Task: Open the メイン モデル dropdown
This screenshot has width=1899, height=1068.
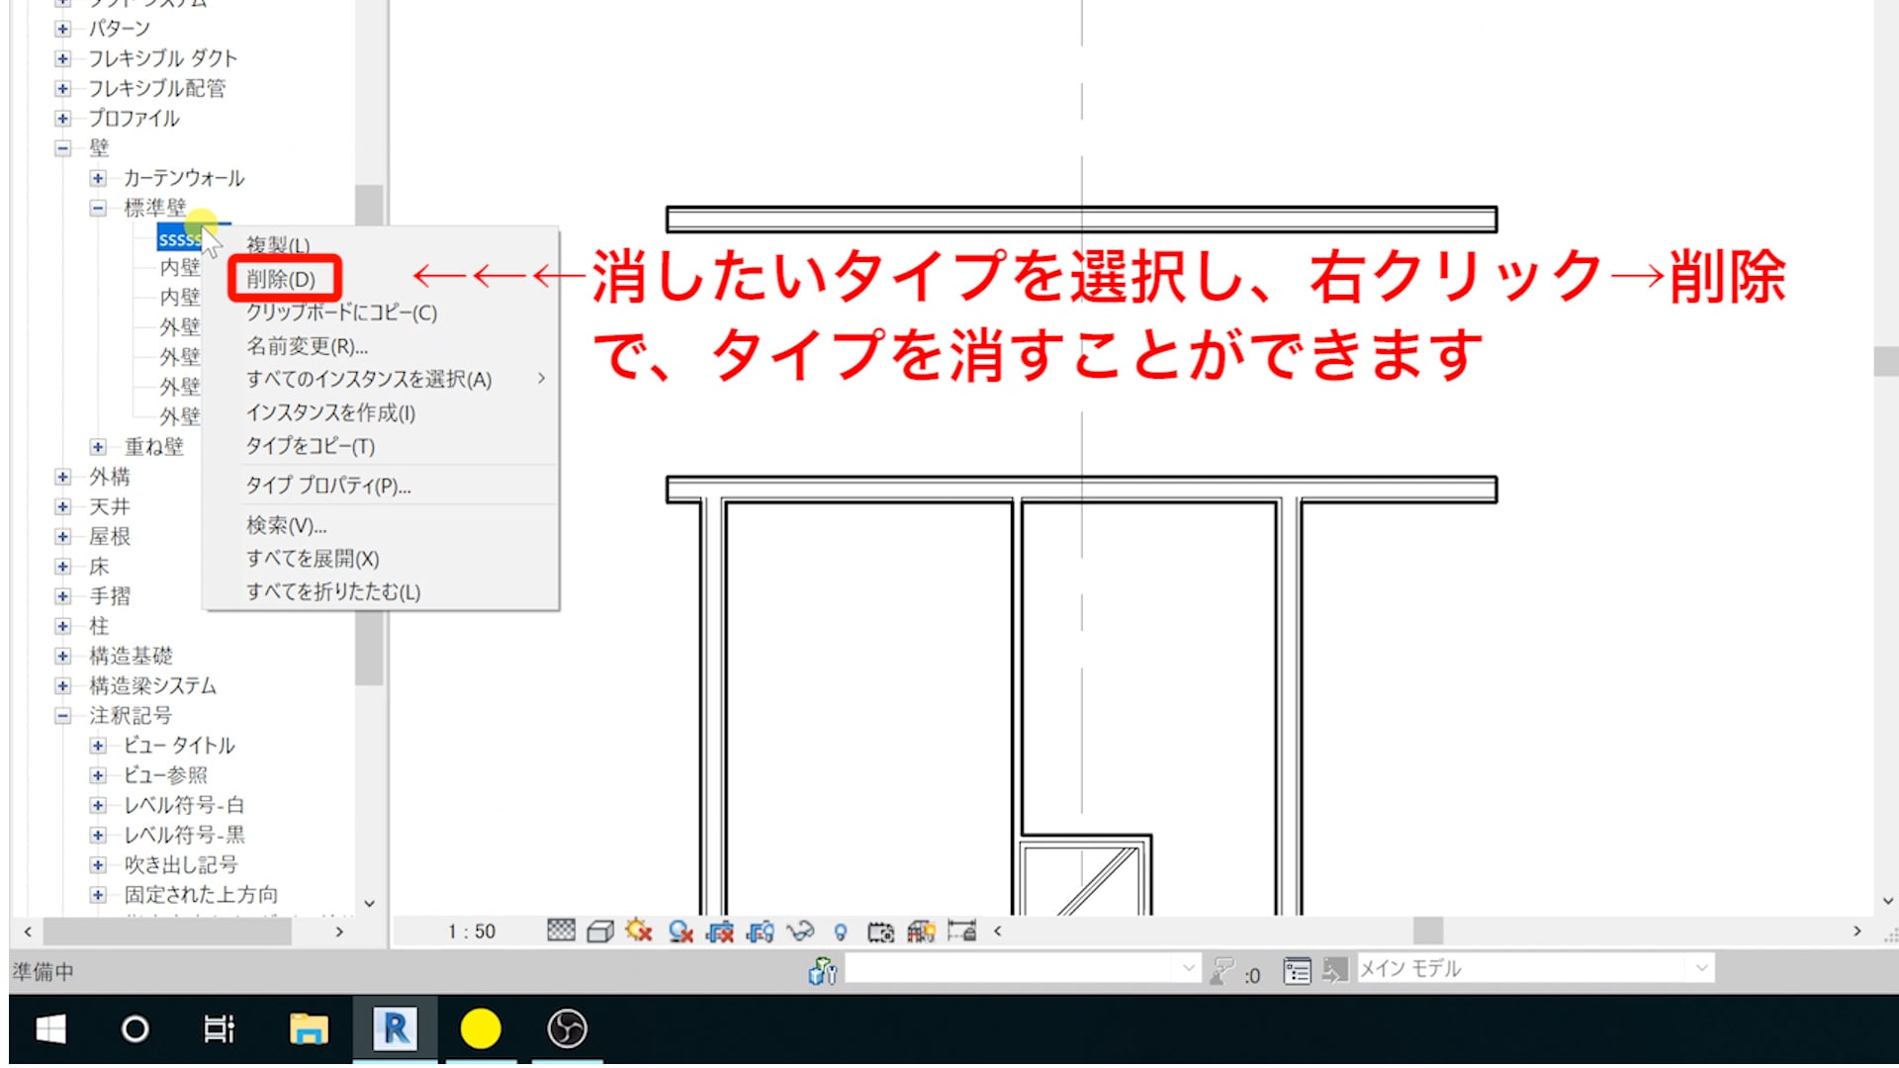Action: coord(1701,968)
